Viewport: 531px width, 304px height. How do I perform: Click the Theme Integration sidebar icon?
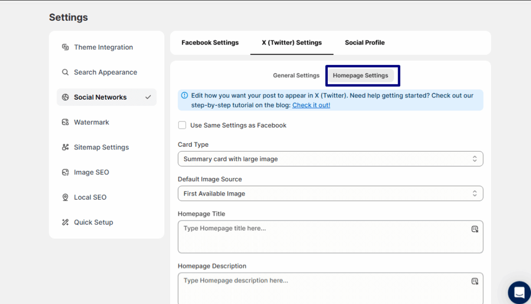[x=65, y=47]
